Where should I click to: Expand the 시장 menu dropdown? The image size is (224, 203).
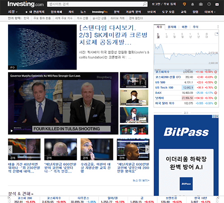pos(13,12)
